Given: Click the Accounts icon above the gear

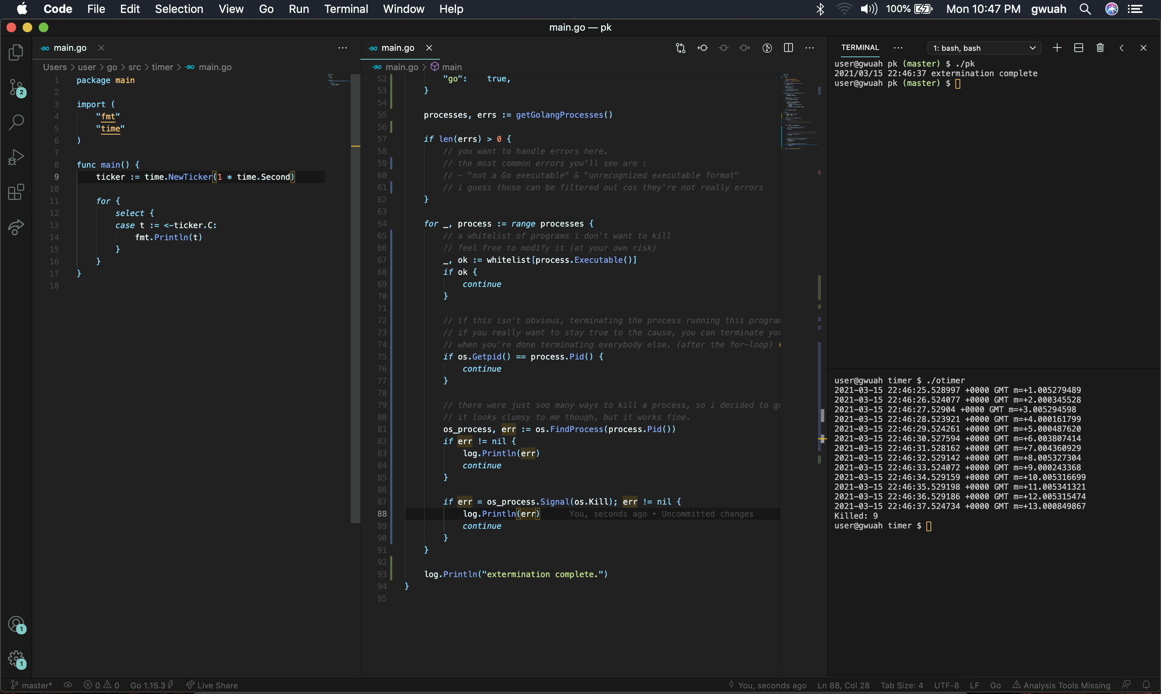Looking at the screenshot, I should (15, 624).
